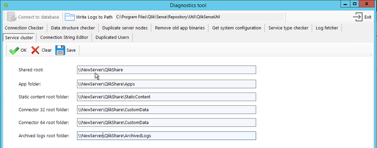The height and width of the screenshot is (148, 377).
Task: Click the OK button label
Action: click(23, 50)
